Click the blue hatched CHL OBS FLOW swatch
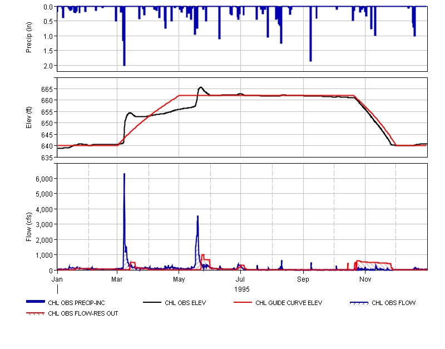 pyautogui.click(x=359, y=303)
